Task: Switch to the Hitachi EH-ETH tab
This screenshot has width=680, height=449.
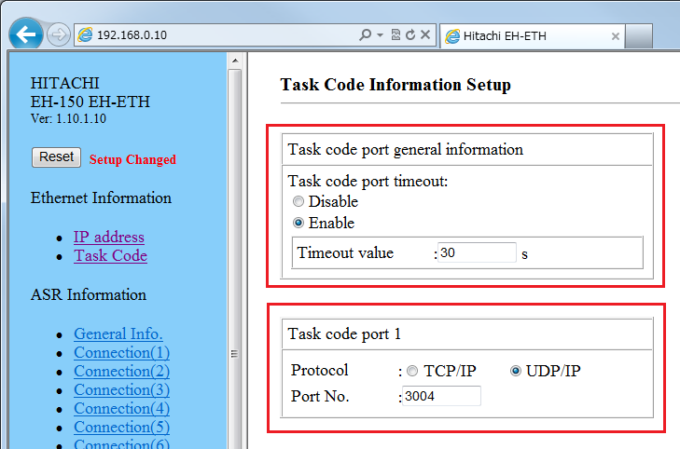Action: [522, 36]
